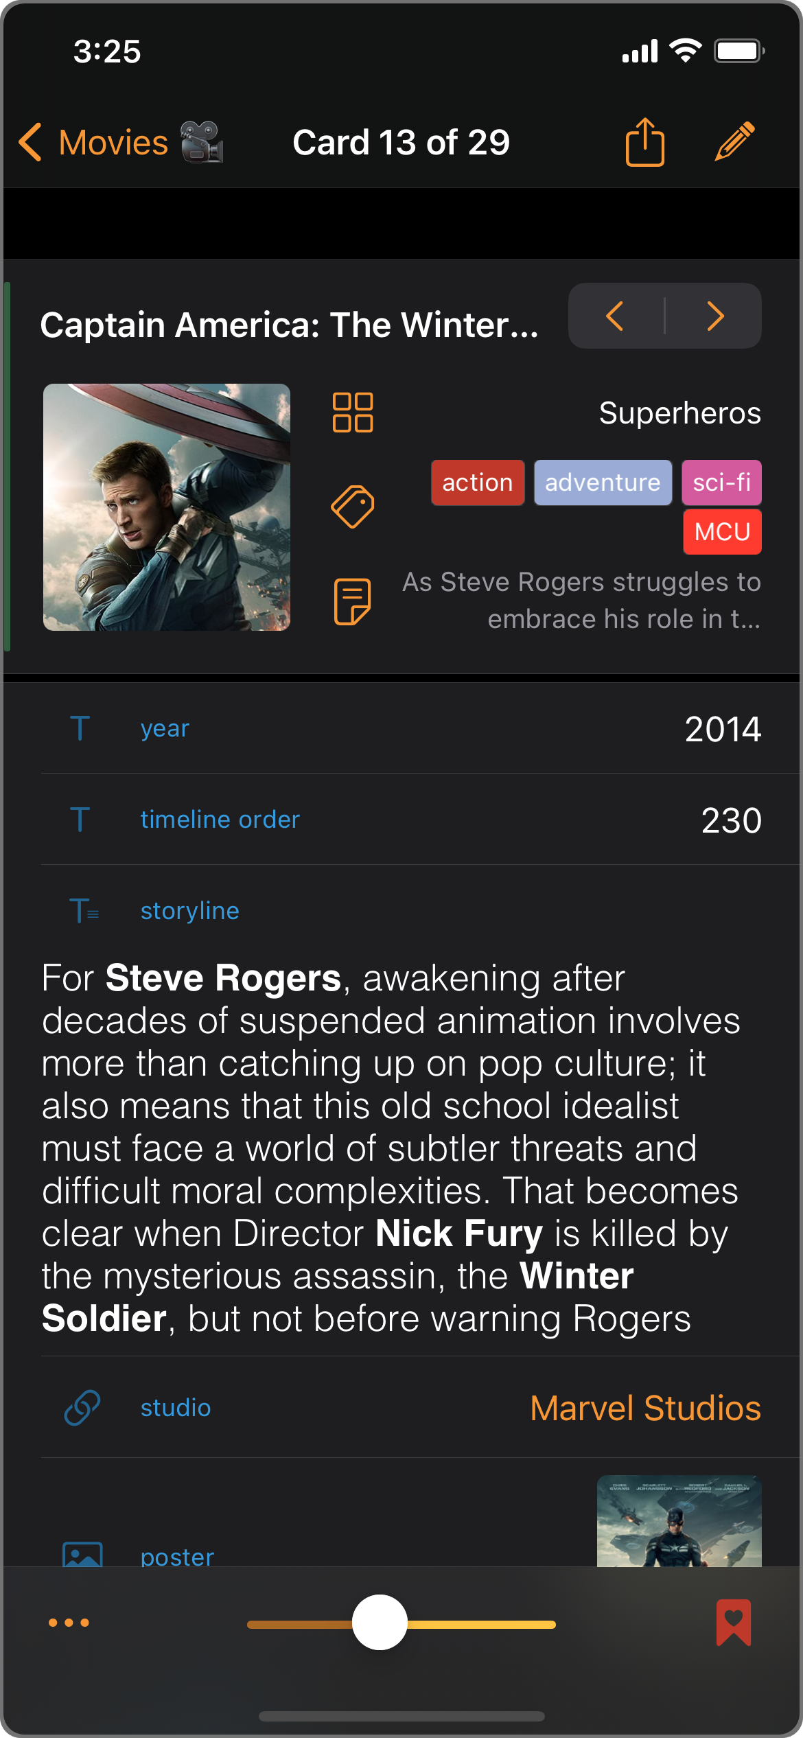Tap the studio link chain icon
Screen dimensions: 803x1738
(x=82, y=1408)
